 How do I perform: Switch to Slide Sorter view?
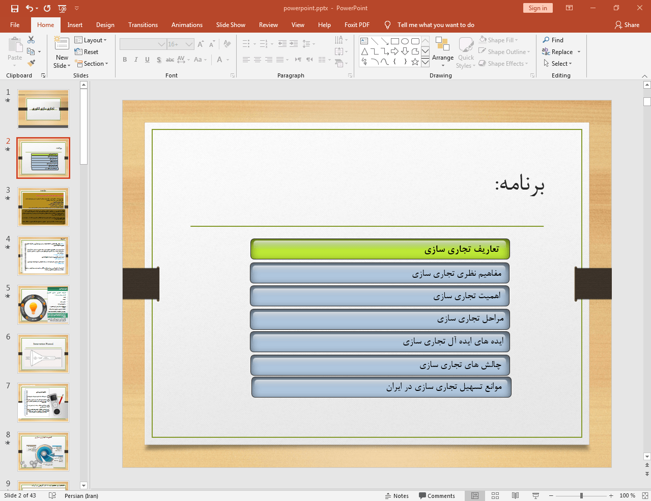495,495
